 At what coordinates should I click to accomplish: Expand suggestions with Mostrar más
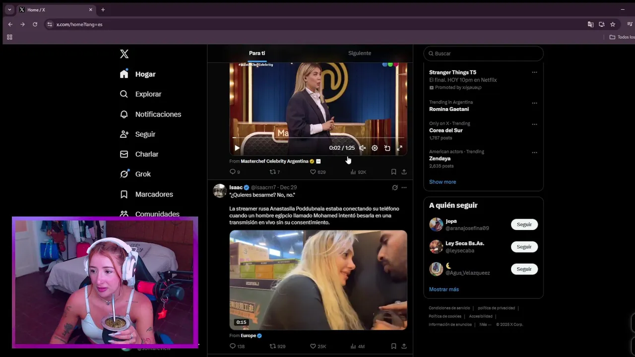pos(444,290)
